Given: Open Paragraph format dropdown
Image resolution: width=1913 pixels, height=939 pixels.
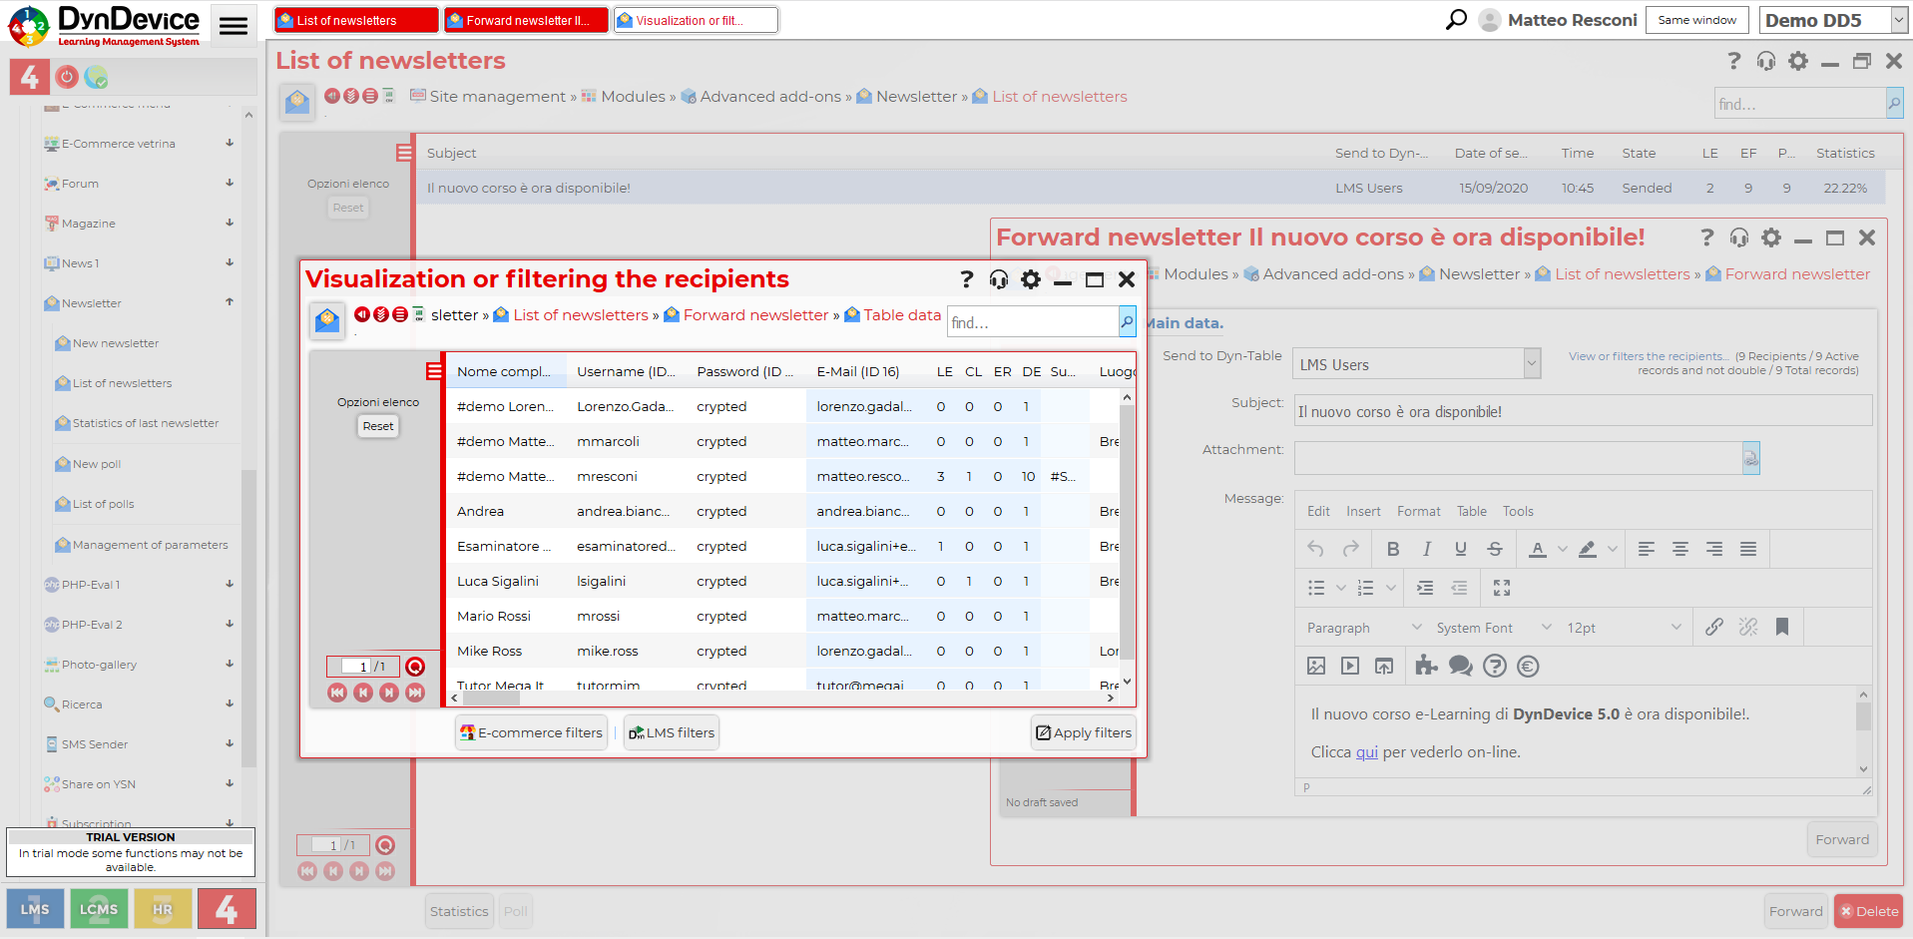Looking at the screenshot, I should (1363, 628).
